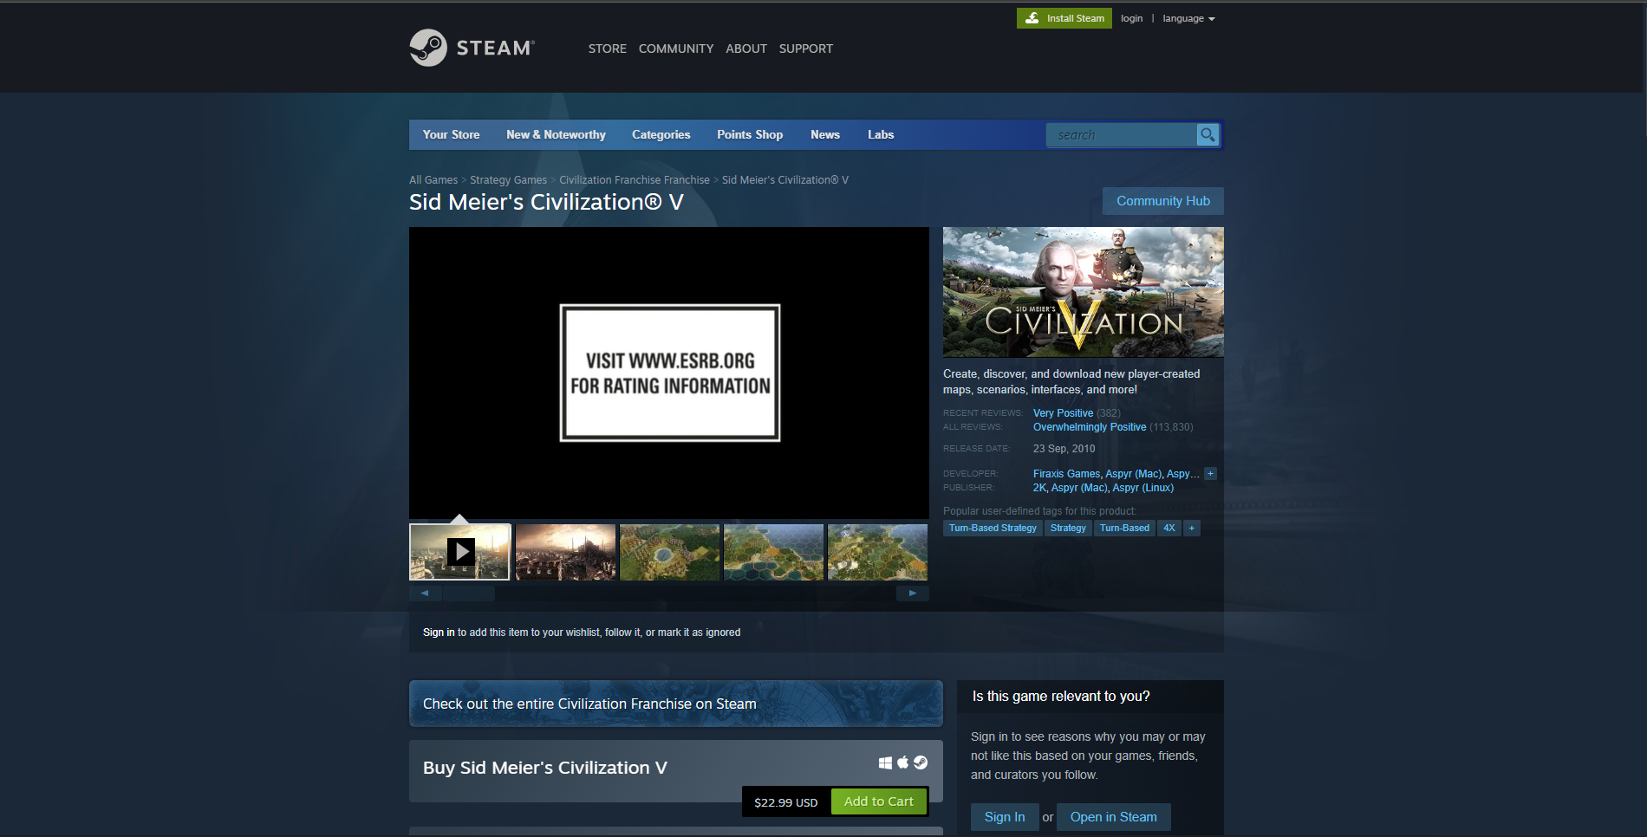Click the Install Steam button
Viewport: 1647px width, 837px height.
(x=1064, y=18)
